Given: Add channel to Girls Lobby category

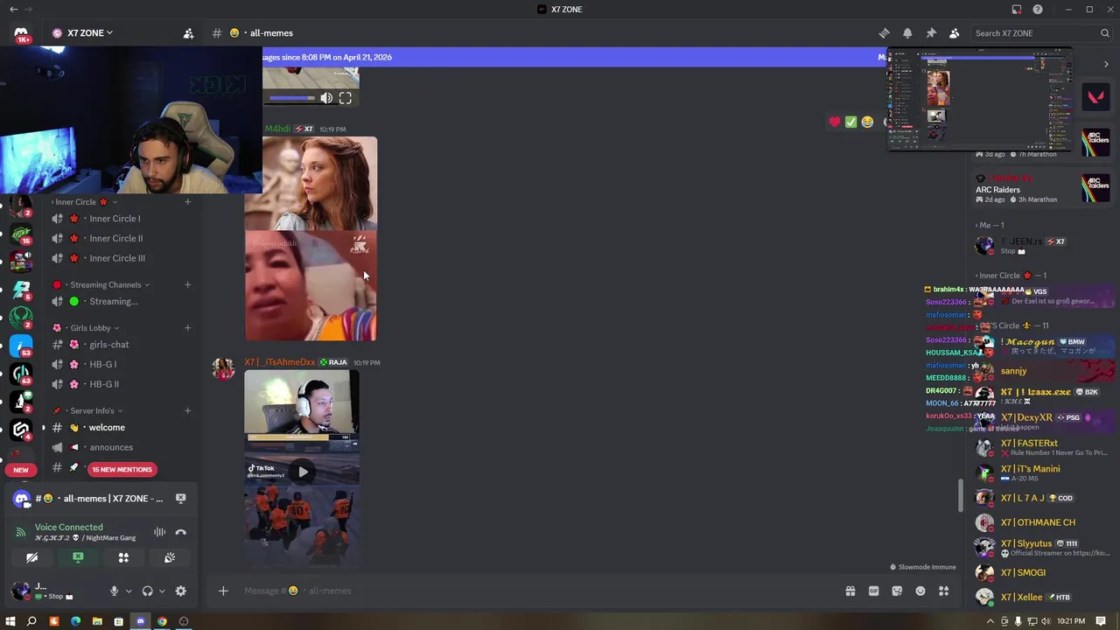Looking at the screenshot, I should click(187, 328).
